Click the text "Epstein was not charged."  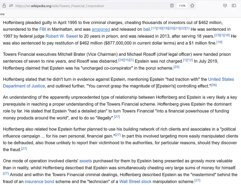coord(159,61)
